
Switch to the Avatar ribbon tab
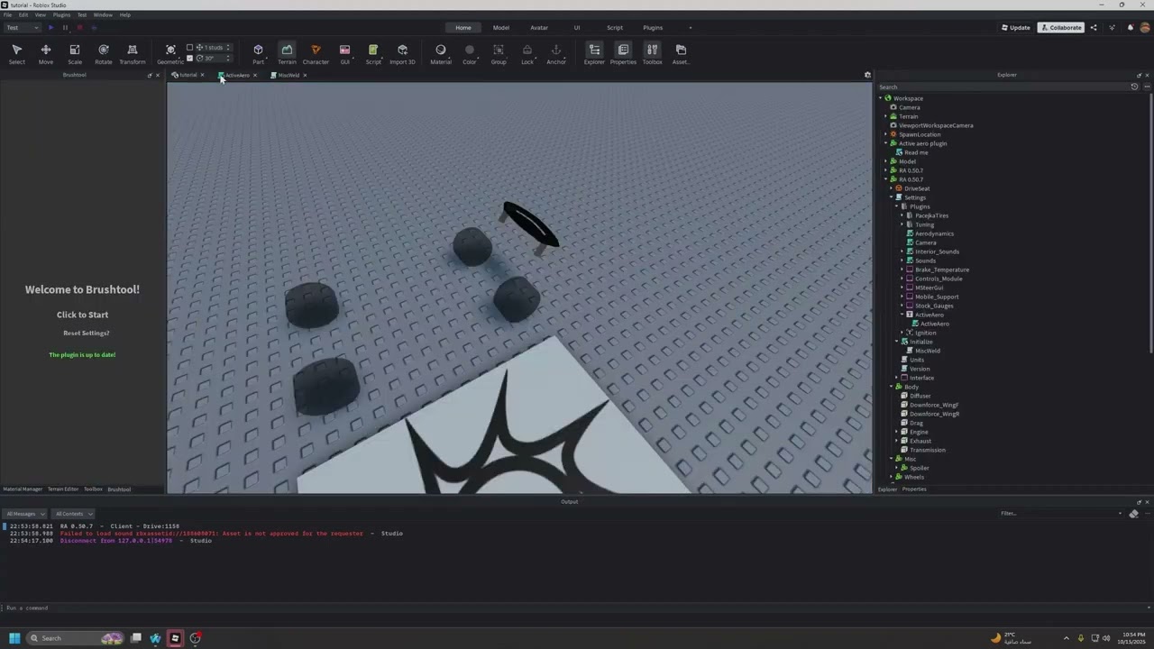click(539, 28)
